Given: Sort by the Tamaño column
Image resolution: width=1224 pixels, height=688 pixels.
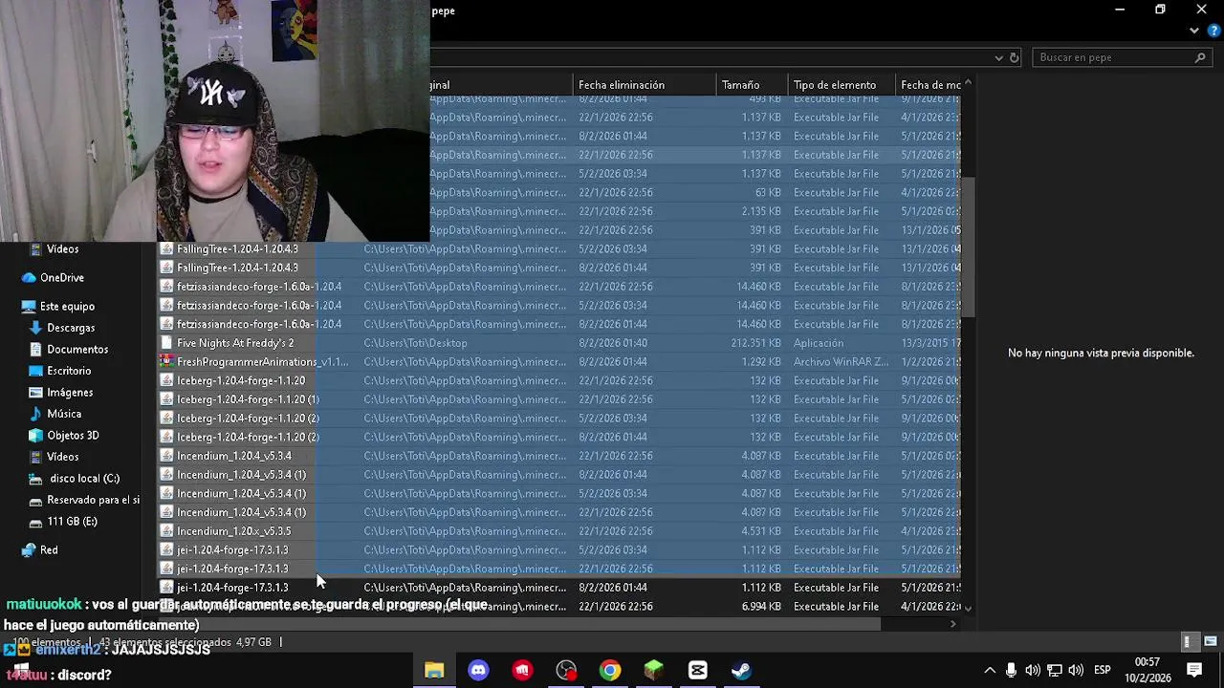Looking at the screenshot, I should pos(753,85).
